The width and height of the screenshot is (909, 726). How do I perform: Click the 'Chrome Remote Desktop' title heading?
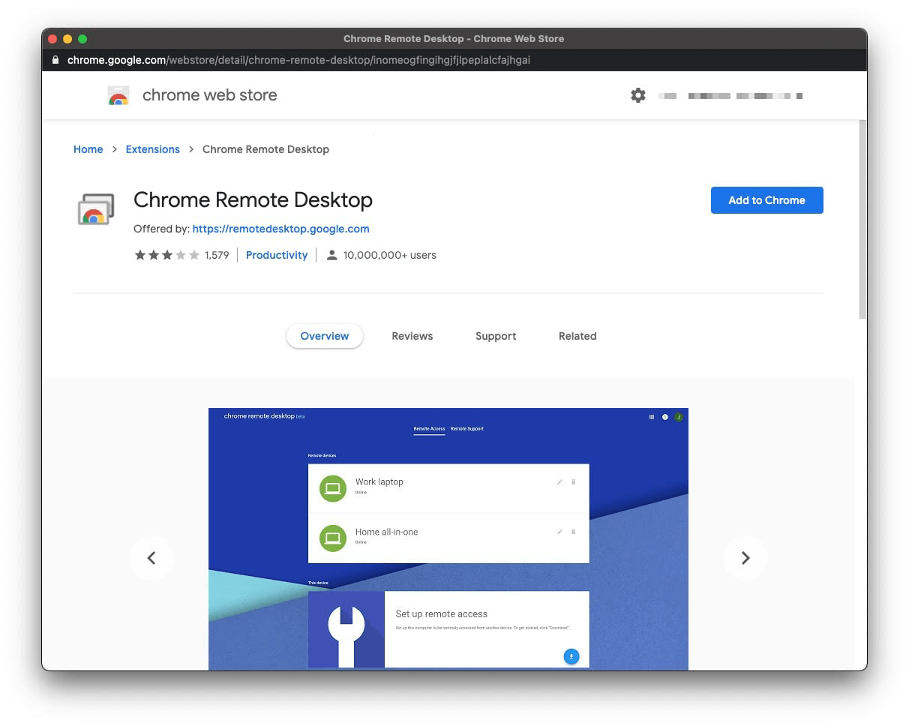253,200
